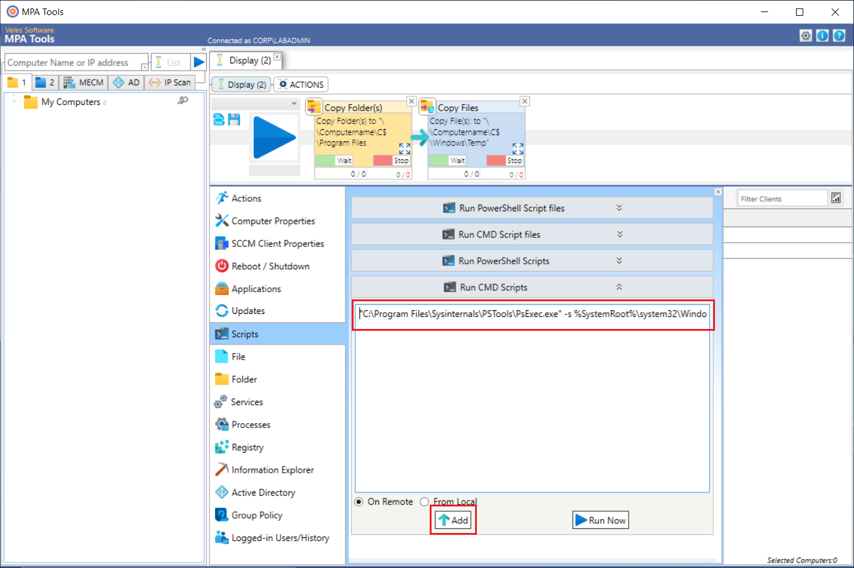This screenshot has width=854, height=568.
Task: Select the Scripts category
Action: tap(277, 334)
